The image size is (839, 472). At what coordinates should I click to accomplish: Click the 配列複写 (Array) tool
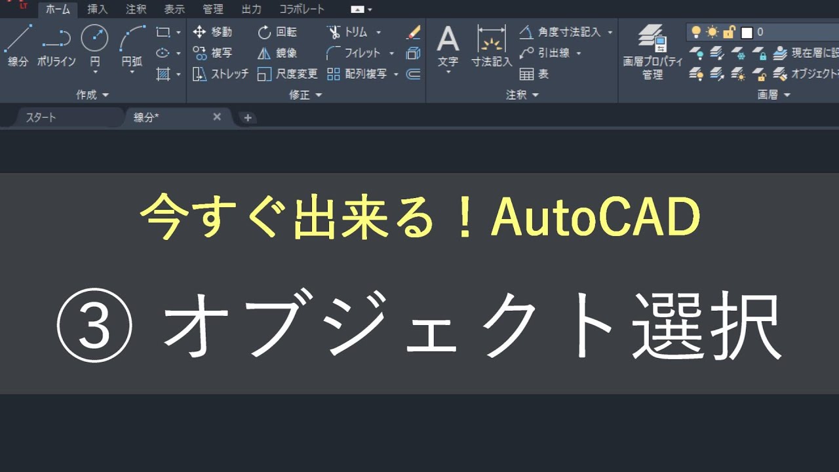(357, 74)
